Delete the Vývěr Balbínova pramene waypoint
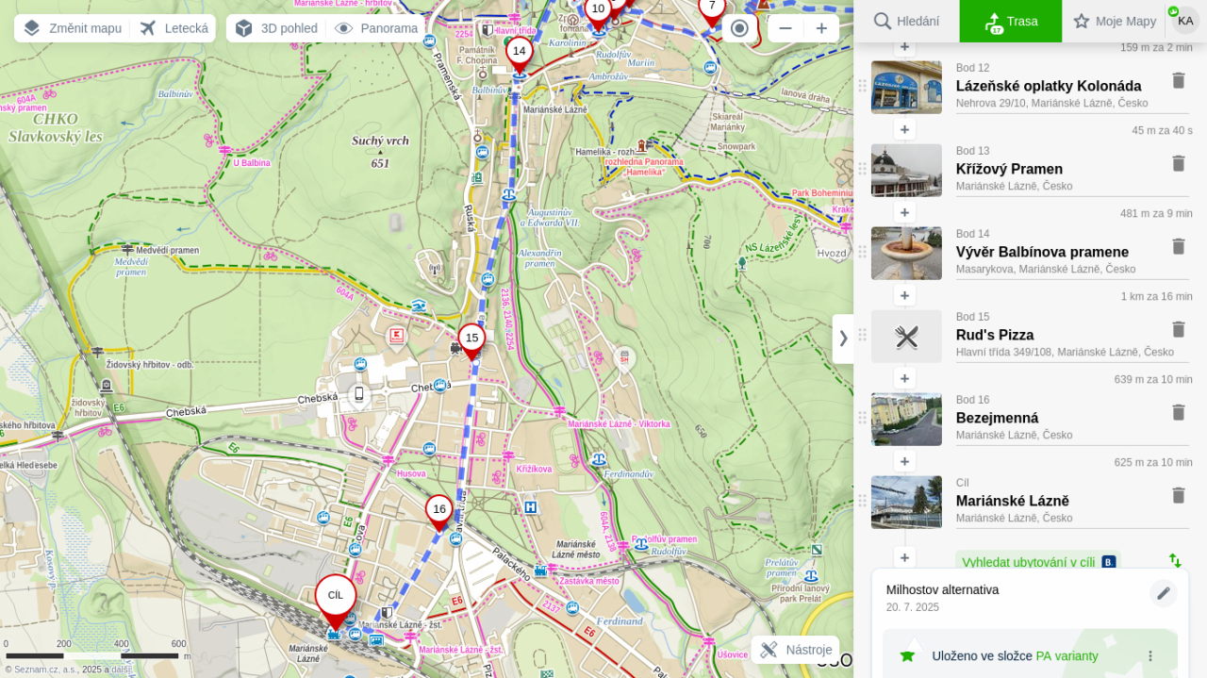1207x678 pixels. (x=1178, y=246)
